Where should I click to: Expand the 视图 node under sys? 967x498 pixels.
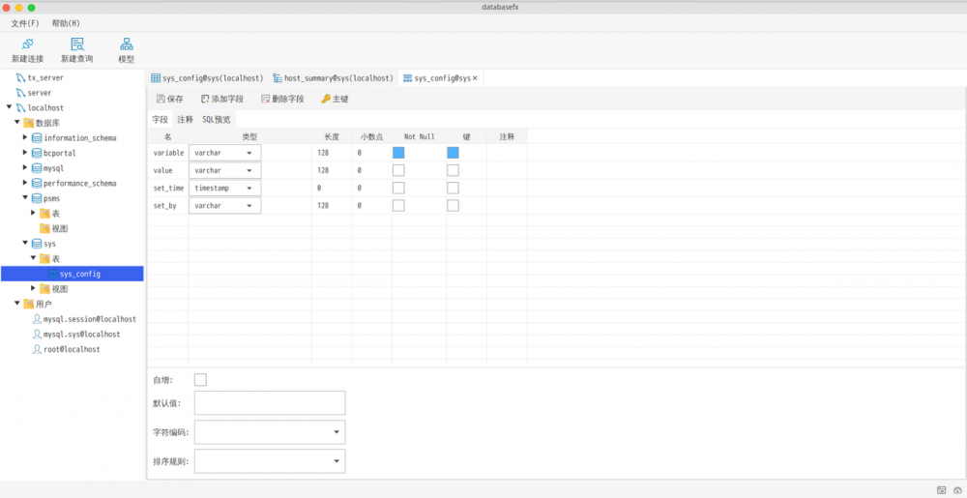point(33,288)
